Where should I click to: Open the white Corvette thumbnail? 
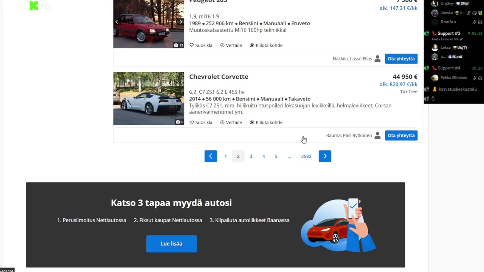[149, 98]
